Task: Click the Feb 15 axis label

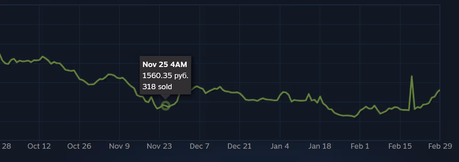Action: click(x=400, y=146)
